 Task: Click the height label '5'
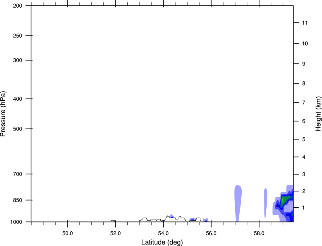(x=304, y=139)
